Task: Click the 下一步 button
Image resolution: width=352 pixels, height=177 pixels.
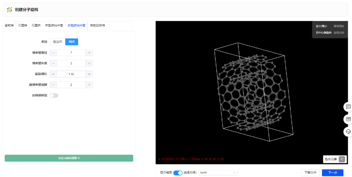Action: tap(332, 173)
